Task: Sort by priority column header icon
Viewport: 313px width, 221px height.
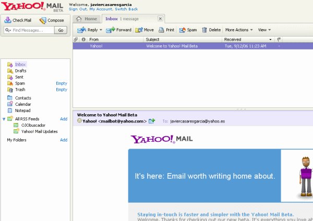Action: point(83,39)
